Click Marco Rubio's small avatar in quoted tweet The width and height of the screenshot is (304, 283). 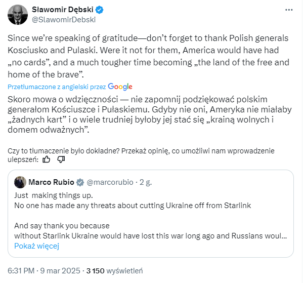[x=20, y=182]
